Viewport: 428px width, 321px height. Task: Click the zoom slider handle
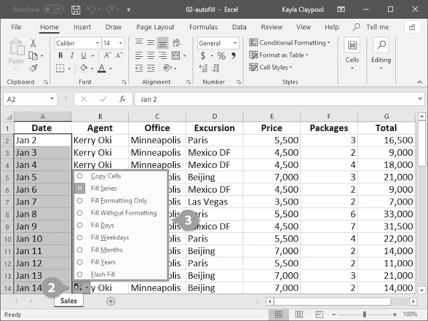(364, 314)
